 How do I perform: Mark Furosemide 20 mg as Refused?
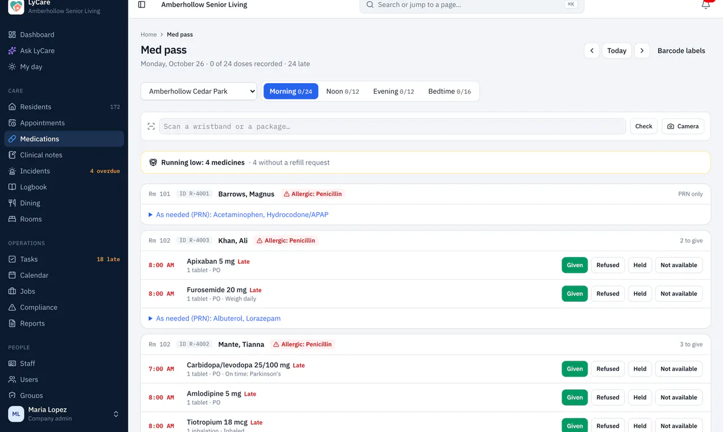pos(607,294)
